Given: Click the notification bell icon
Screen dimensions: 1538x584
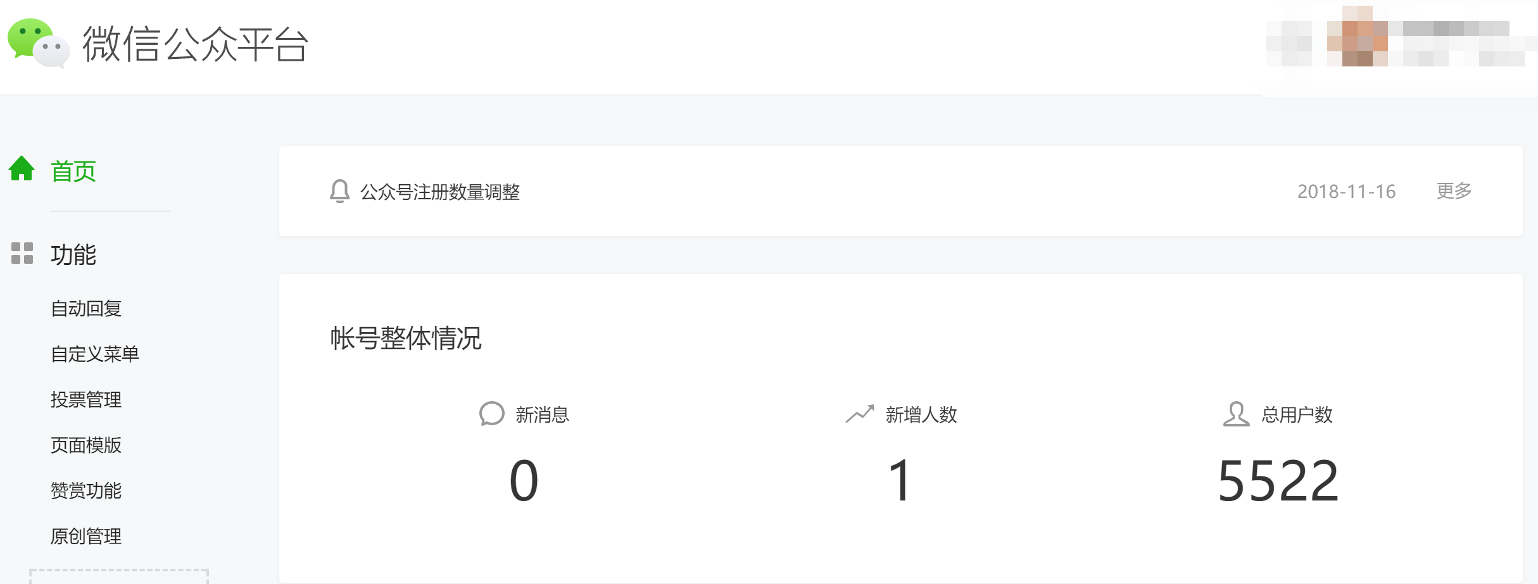Looking at the screenshot, I should point(339,191).
